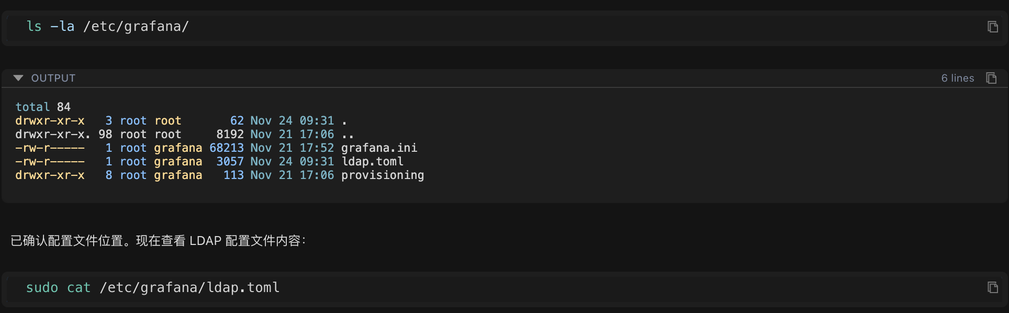Click the /etc/grafana/ path in first command
The width and height of the screenshot is (1009, 313).
(136, 27)
